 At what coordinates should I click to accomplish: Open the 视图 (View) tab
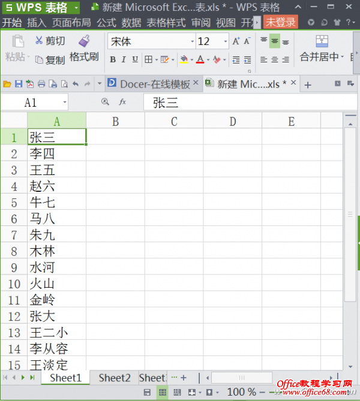point(226,23)
